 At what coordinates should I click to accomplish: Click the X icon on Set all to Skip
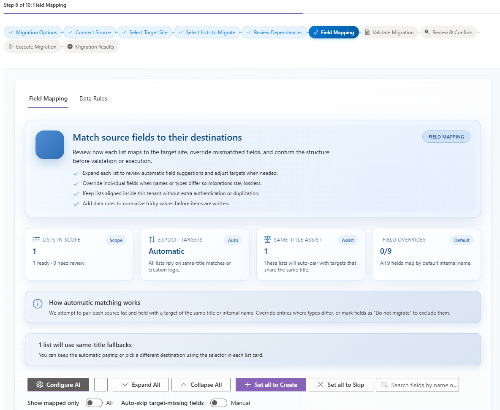(x=321, y=385)
